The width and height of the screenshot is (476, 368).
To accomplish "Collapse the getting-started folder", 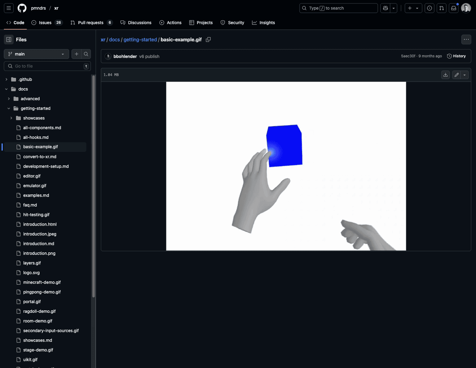I will coord(9,109).
